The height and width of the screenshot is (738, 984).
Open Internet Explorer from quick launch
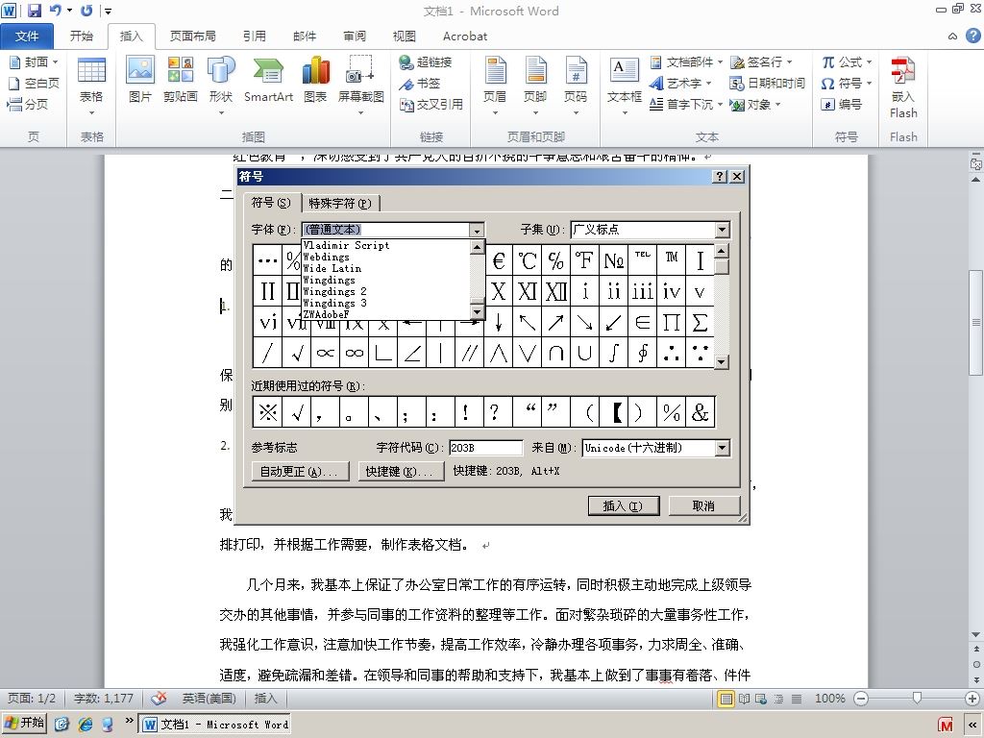click(85, 724)
